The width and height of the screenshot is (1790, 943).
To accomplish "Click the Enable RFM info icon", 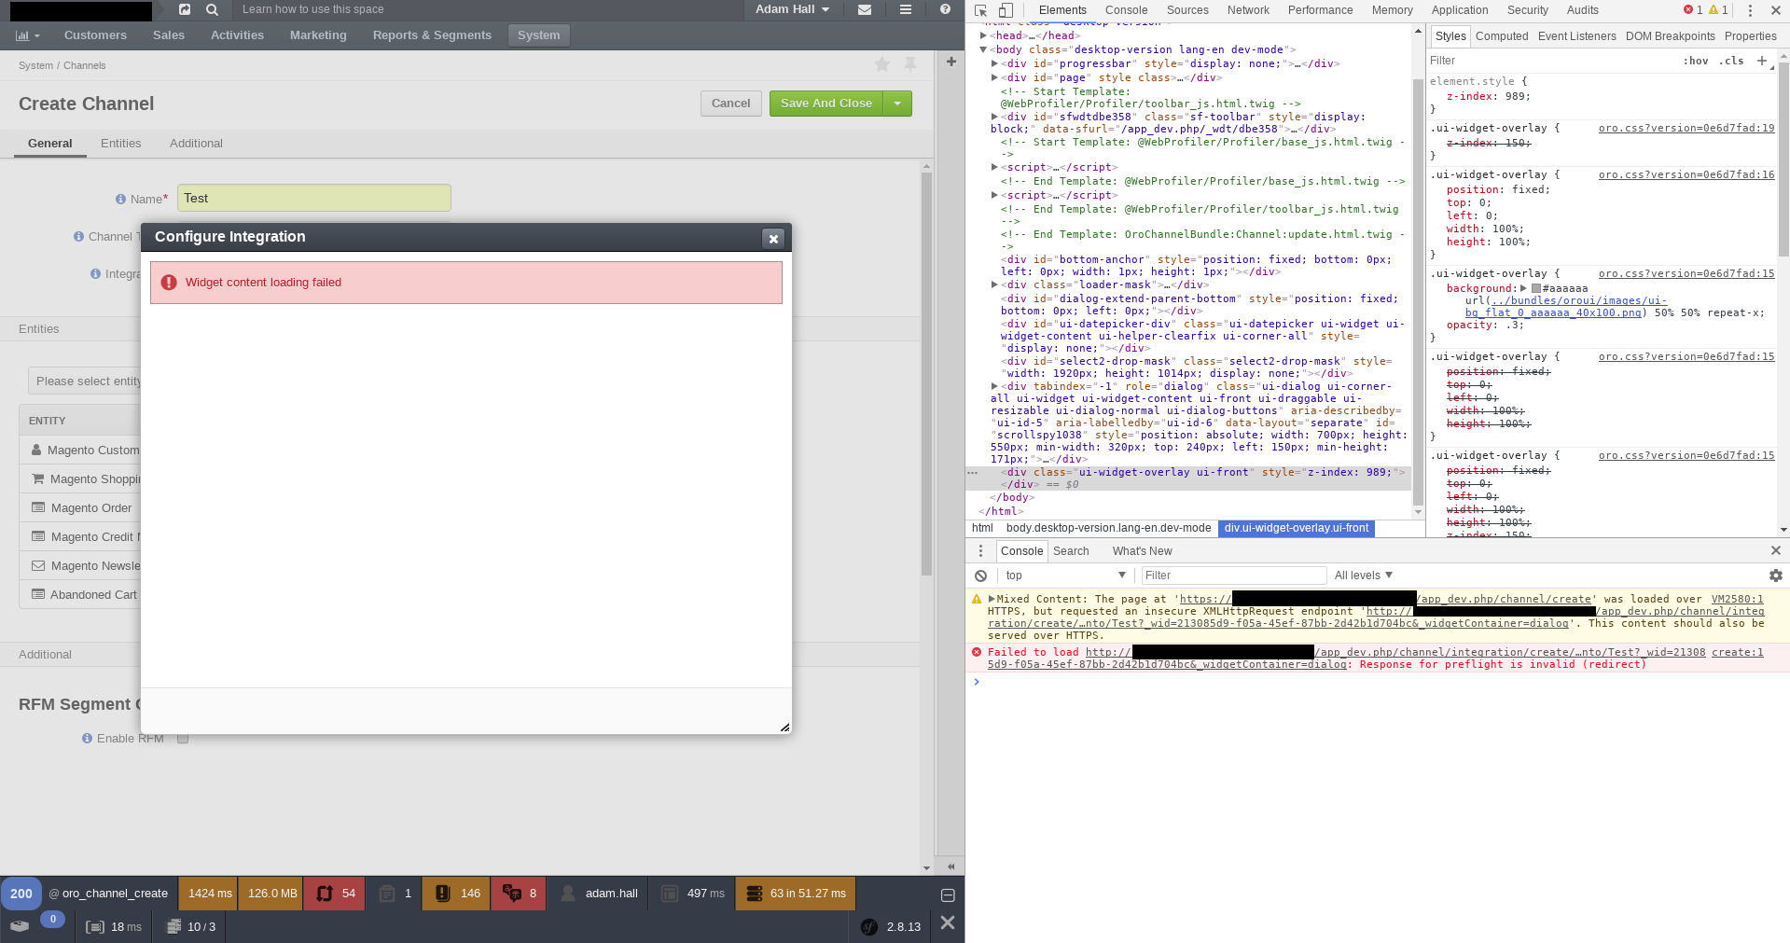I will [x=87, y=739].
